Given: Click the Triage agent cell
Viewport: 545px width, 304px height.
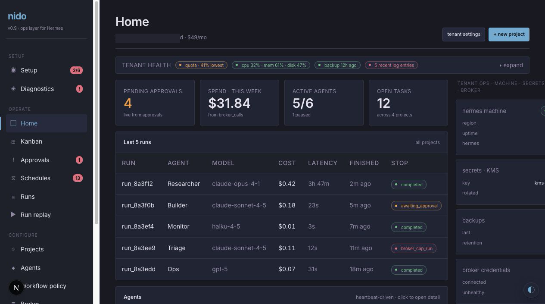Looking at the screenshot, I should coord(177,248).
